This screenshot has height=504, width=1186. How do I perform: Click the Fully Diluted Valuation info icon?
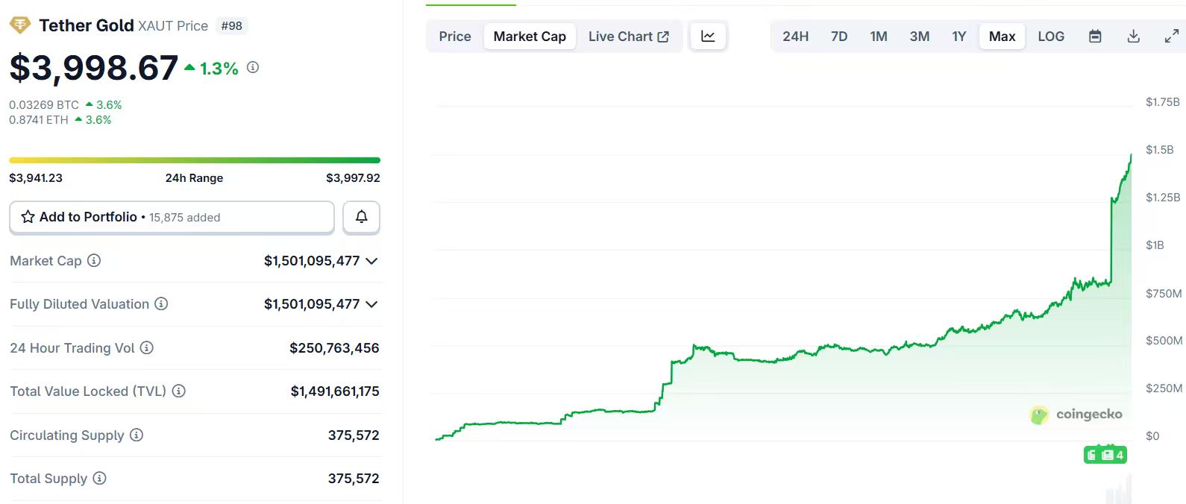click(x=161, y=304)
